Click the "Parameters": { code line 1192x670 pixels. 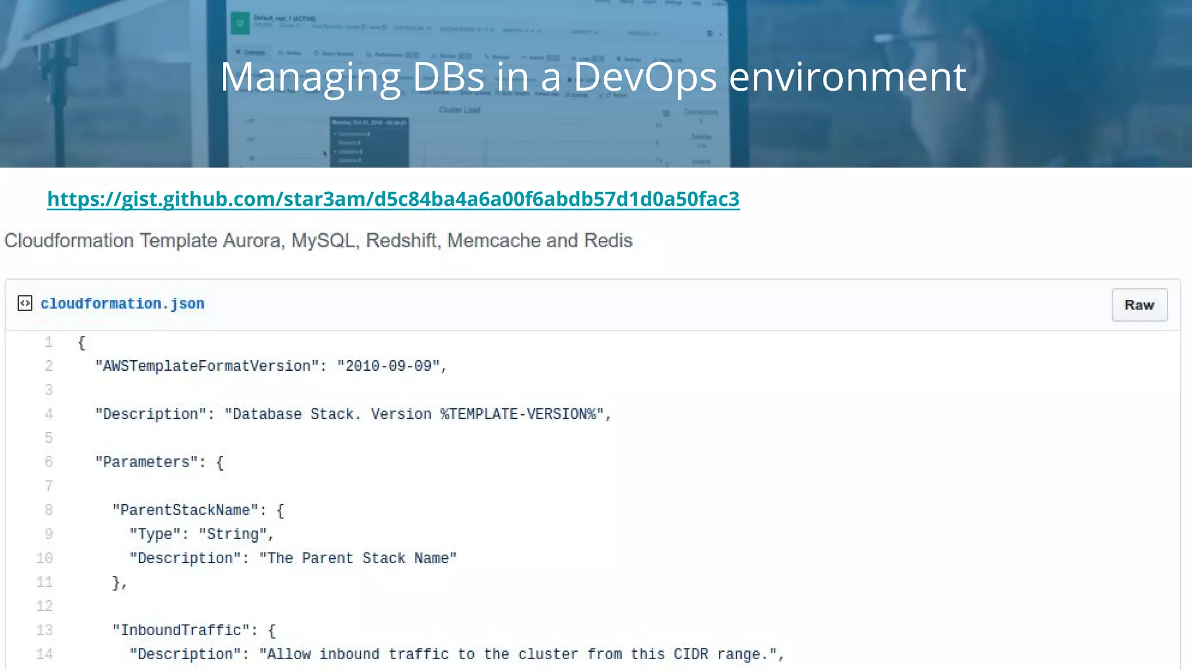pos(159,462)
